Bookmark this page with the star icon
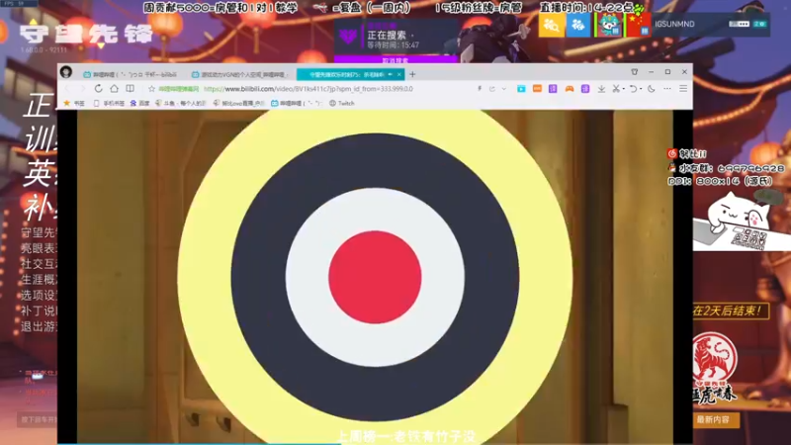The height and width of the screenshot is (445, 791). tap(151, 89)
